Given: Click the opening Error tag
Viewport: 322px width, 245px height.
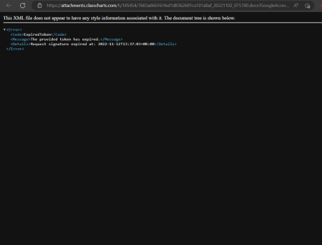Looking at the screenshot, I should click(14, 30).
